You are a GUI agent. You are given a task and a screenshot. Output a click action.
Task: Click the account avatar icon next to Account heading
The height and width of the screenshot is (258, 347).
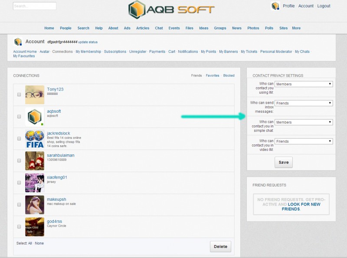(x=18, y=42)
